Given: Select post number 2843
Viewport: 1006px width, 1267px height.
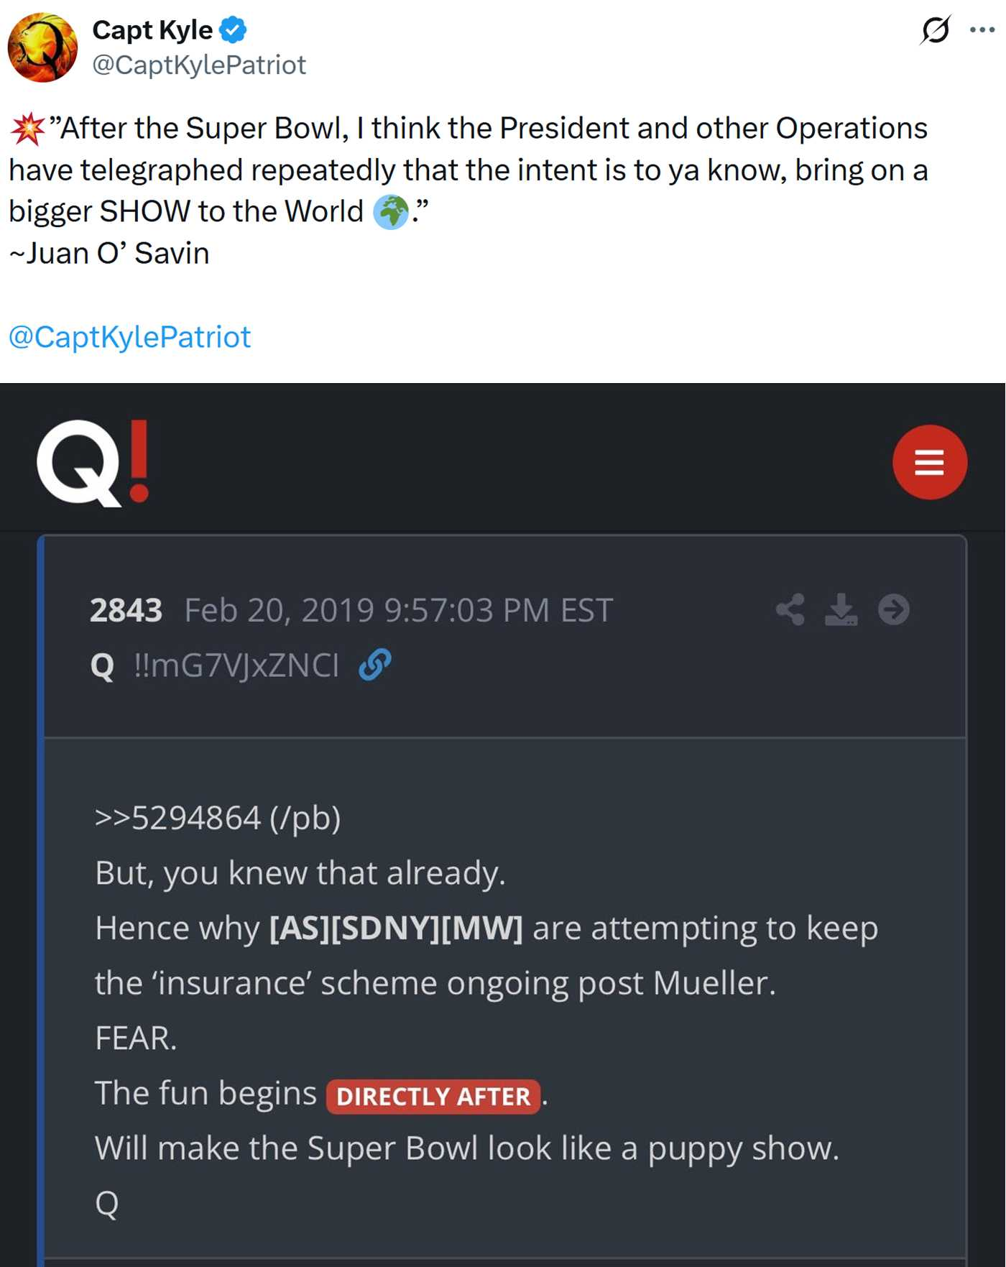Looking at the screenshot, I should [x=126, y=611].
